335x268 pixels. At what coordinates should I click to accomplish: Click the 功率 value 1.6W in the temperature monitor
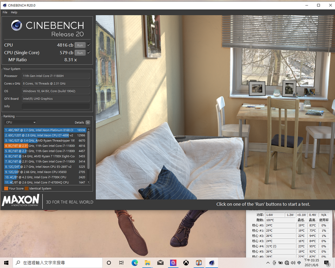[x=275, y=215]
